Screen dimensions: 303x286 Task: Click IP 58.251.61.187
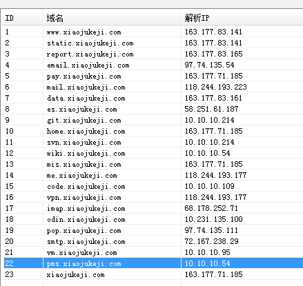[211, 109]
